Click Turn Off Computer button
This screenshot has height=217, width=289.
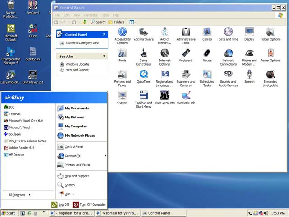[89, 204]
